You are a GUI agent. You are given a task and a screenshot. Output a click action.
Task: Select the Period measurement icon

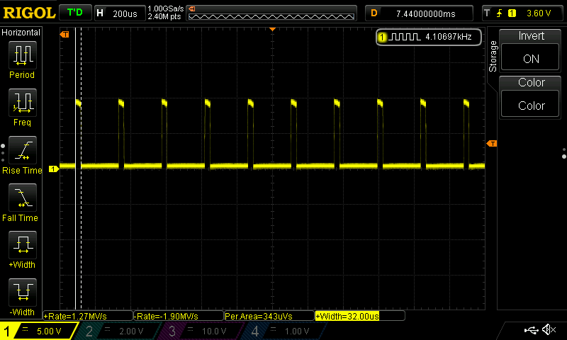click(23, 55)
